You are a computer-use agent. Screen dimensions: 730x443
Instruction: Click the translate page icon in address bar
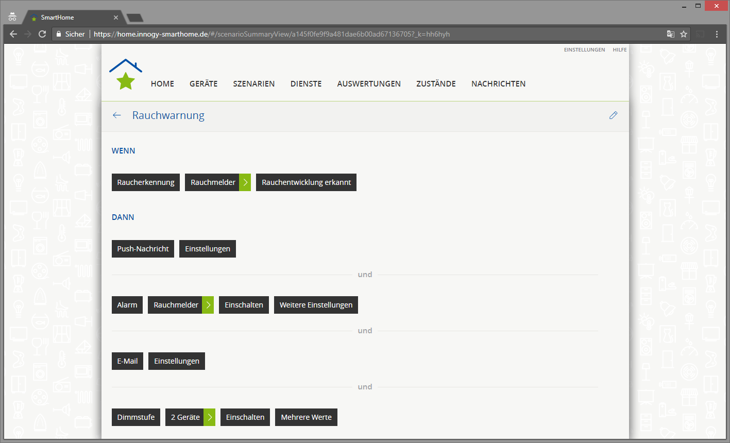(670, 34)
